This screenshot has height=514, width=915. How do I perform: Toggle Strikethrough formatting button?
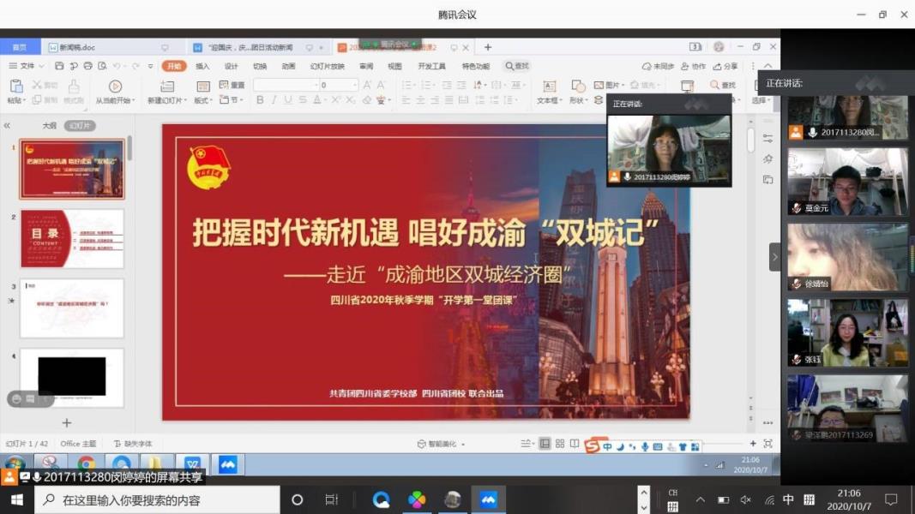[302, 100]
